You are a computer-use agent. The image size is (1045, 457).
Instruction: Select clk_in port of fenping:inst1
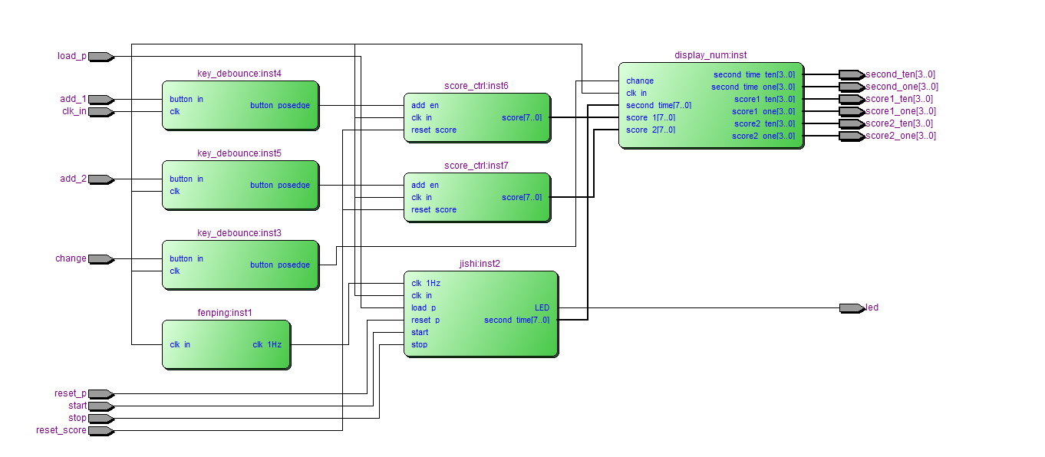(180, 345)
